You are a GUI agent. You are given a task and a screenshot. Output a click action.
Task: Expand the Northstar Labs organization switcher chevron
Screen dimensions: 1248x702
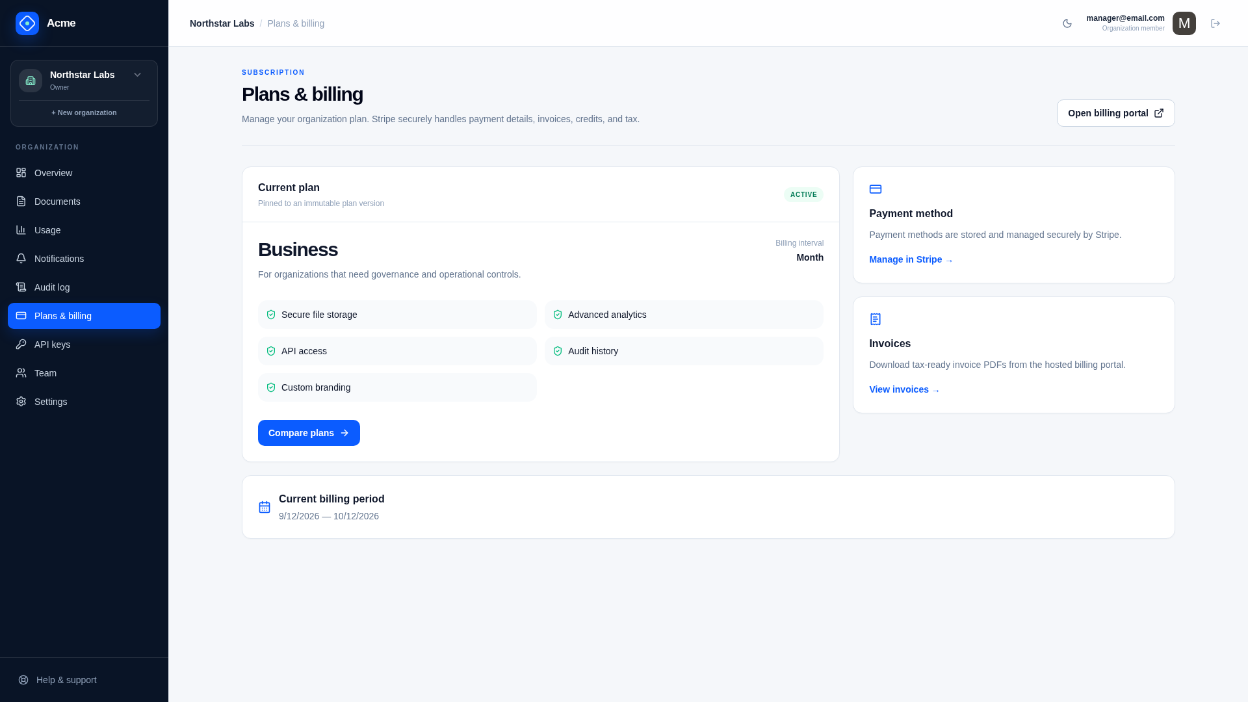point(137,75)
